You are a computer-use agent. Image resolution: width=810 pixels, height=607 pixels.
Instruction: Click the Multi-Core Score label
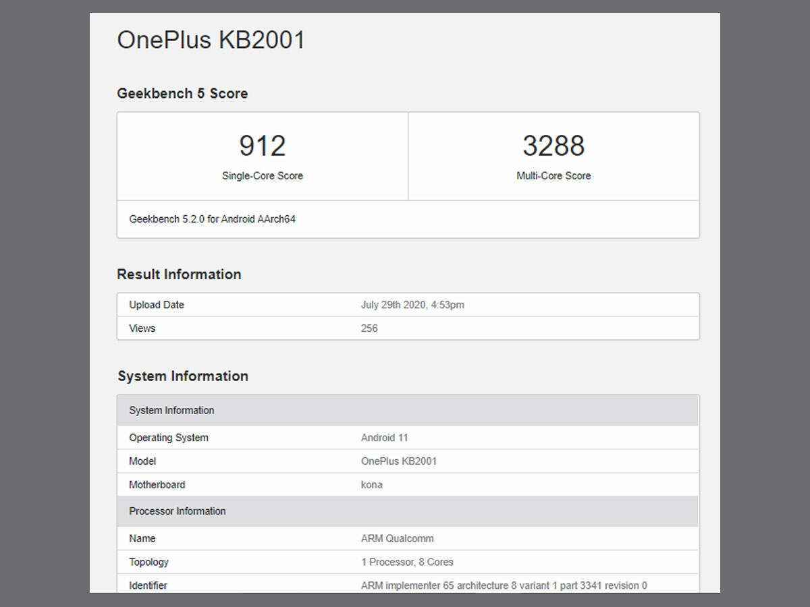point(553,176)
